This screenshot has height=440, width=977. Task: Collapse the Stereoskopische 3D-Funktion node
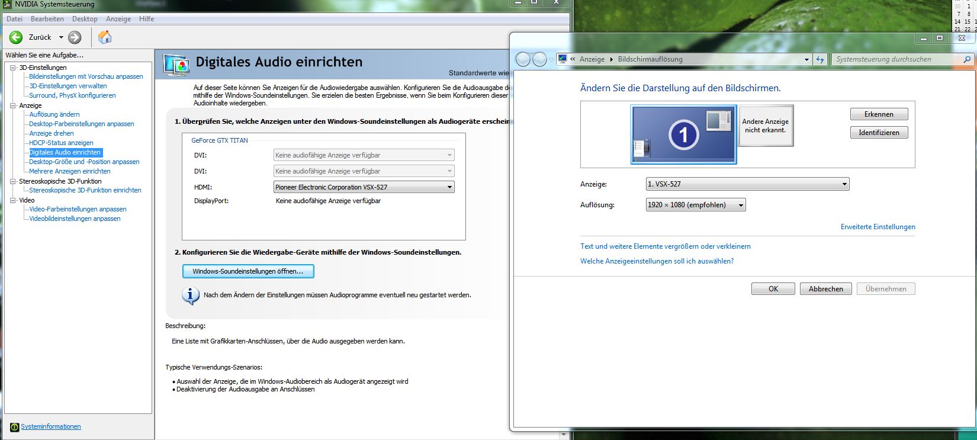tap(13, 181)
